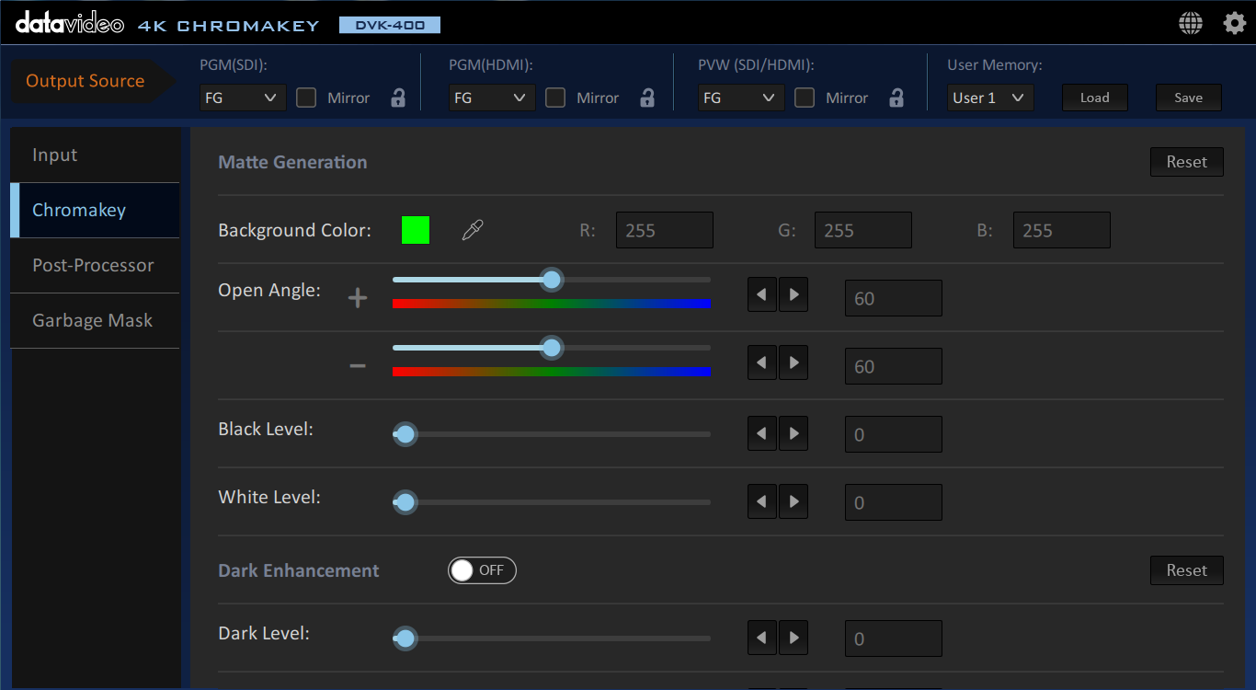Increase Black Level with right arrow

(794, 434)
